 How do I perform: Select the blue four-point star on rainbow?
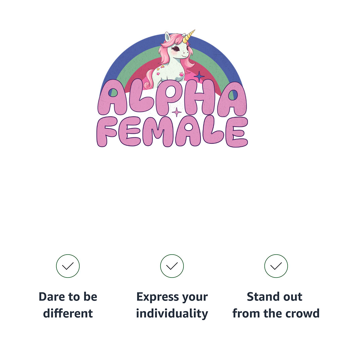click(x=199, y=76)
